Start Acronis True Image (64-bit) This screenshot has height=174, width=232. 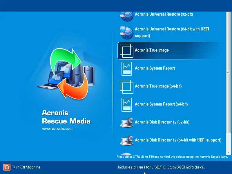coord(158,86)
